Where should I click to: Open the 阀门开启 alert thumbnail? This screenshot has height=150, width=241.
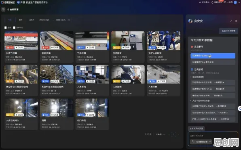point(92,108)
